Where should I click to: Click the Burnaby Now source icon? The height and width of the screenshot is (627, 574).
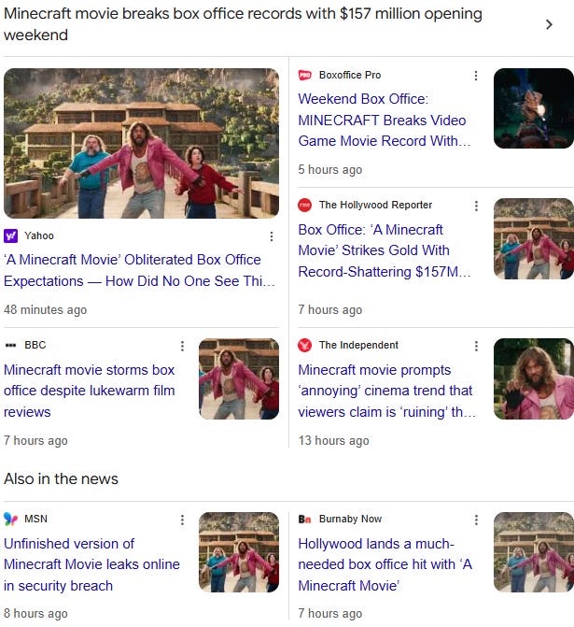click(305, 519)
